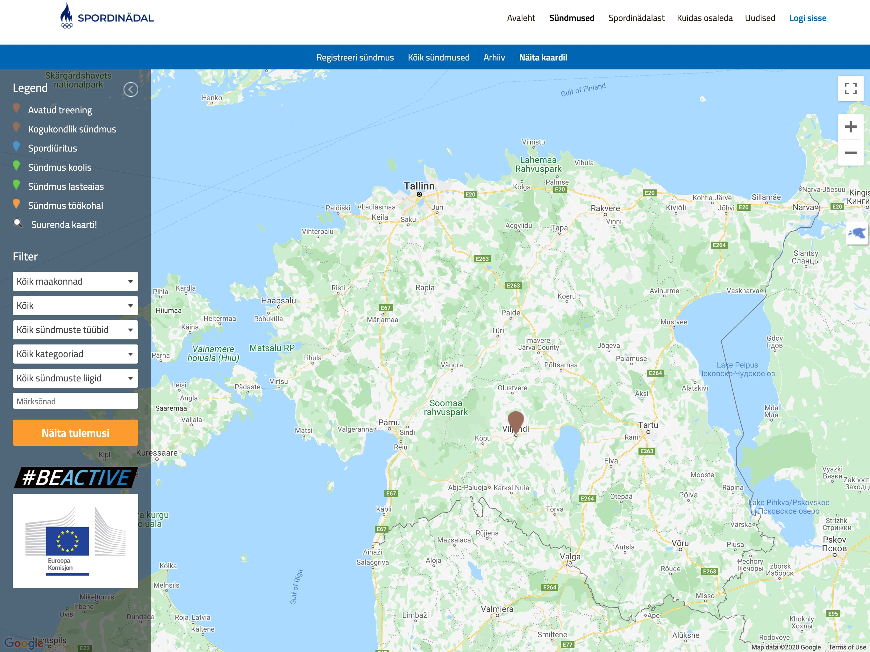This screenshot has width=870, height=652.
Task: Click the green Sündmus lasteaias legend pin
Action: coord(16,184)
